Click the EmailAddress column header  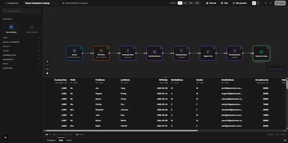(228, 80)
